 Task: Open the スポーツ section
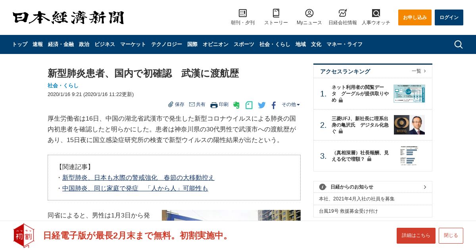[x=244, y=44]
